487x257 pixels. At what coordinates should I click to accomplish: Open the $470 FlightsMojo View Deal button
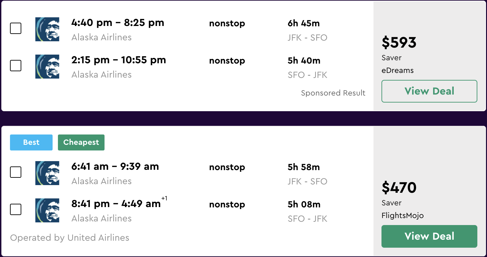(429, 236)
